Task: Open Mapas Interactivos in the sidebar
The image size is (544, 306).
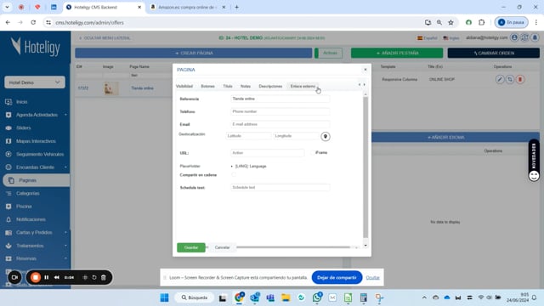Action: pos(36,141)
